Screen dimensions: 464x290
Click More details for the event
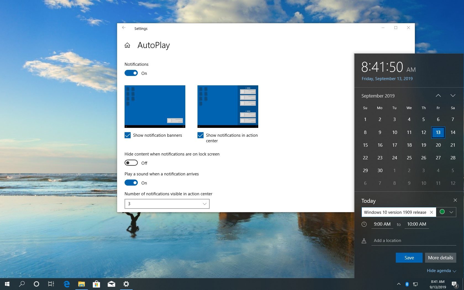coord(440,257)
